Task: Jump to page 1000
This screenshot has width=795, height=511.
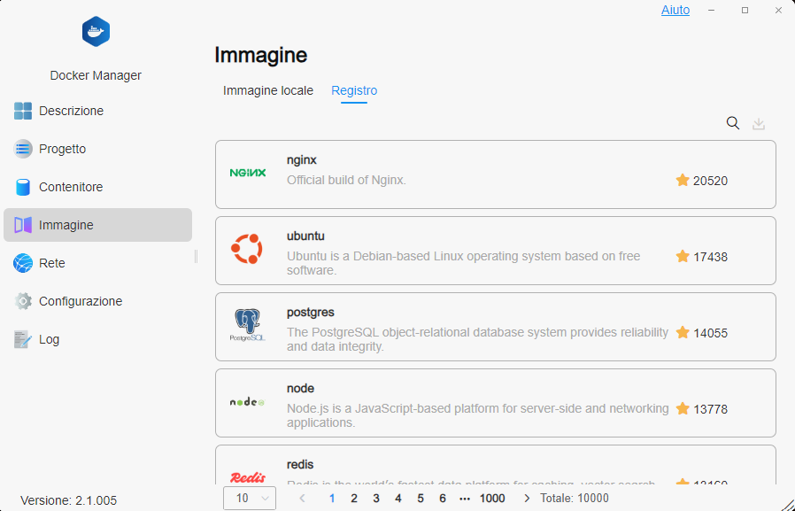Action: (x=492, y=499)
